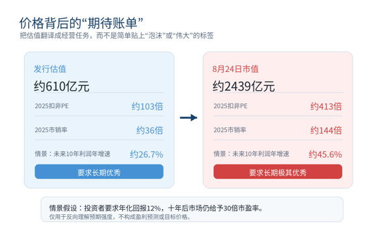Click 2025市销率 label in red card
This screenshot has height=235, width=384.
(x=230, y=130)
